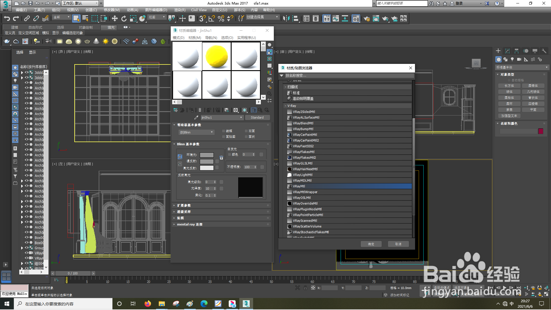Enable the 线框 wire checkbox

(224, 131)
